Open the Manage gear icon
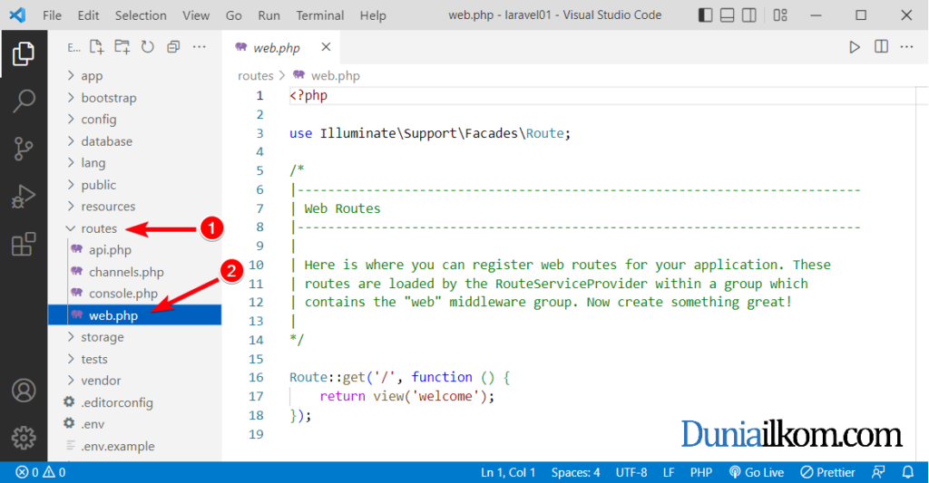929x483 pixels. click(23, 438)
